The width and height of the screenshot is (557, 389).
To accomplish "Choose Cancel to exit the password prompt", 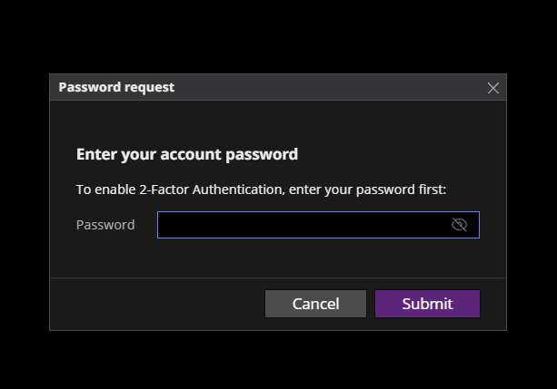I will pos(315,304).
